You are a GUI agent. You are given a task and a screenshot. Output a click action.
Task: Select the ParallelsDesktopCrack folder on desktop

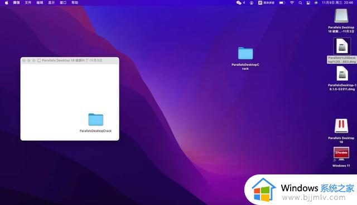pyautogui.click(x=245, y=58)
